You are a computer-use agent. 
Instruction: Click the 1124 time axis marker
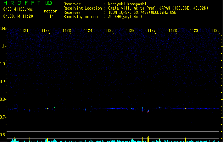tap(88, 31)
